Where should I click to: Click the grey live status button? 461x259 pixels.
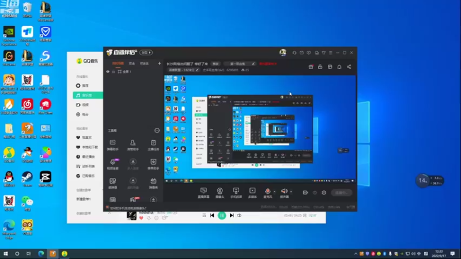point(342,193)
